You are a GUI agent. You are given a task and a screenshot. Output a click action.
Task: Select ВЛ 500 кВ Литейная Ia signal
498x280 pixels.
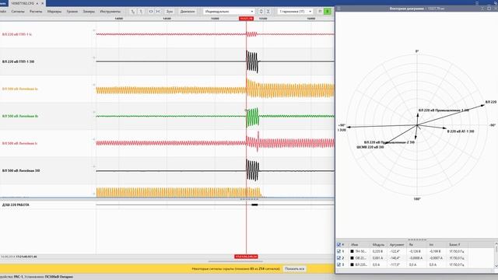[19, 89]
